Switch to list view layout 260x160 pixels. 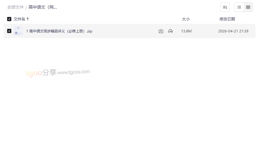(239, 7)
